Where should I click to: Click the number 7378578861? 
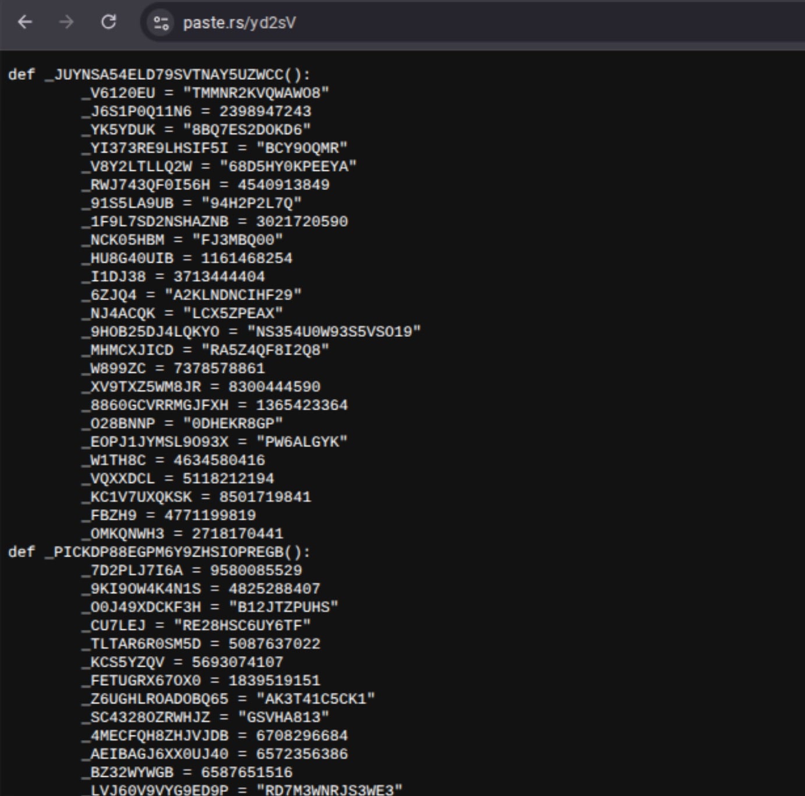pos(219,368)
